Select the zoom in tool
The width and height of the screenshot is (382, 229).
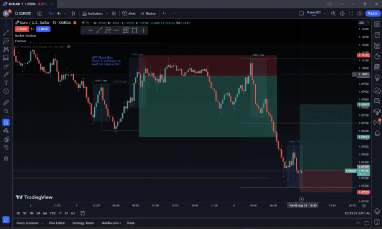(x=6, y=111)
